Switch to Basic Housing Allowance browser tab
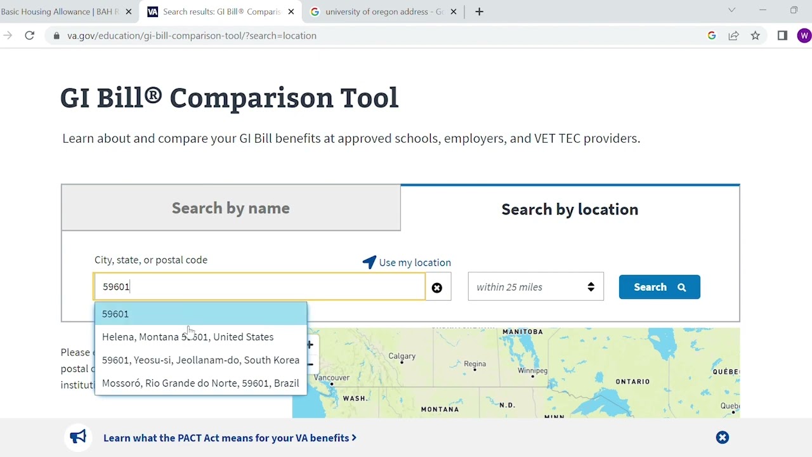This screenshot has height=457, width=812. (60, 11)
